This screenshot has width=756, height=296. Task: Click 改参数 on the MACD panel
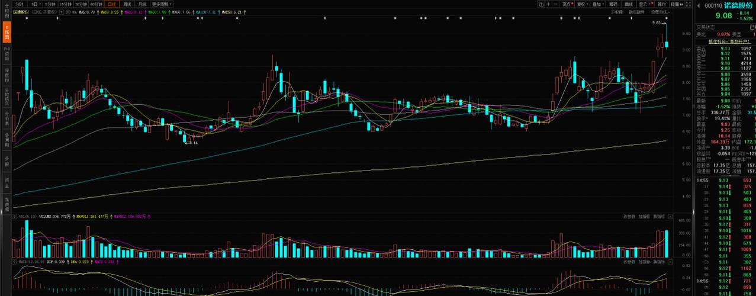click(x=629, y=261)
